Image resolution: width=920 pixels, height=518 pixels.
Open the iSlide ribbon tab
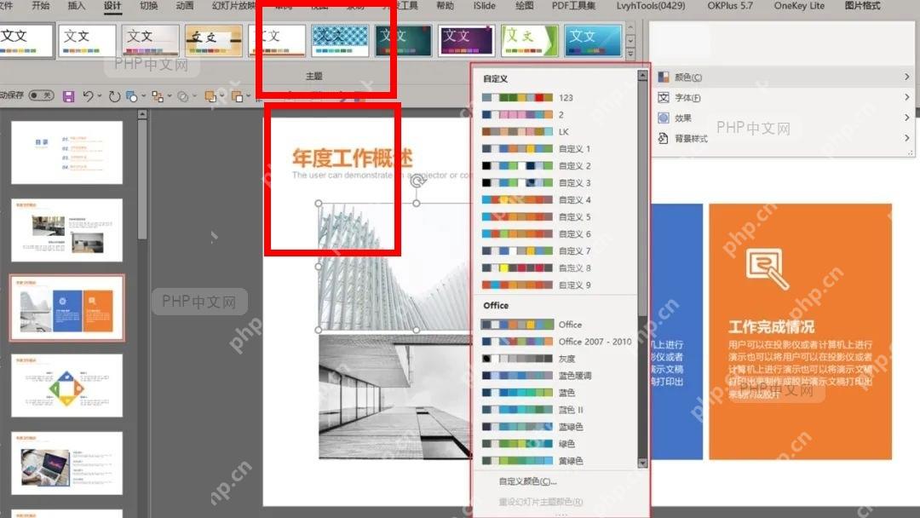pos(484,6)
